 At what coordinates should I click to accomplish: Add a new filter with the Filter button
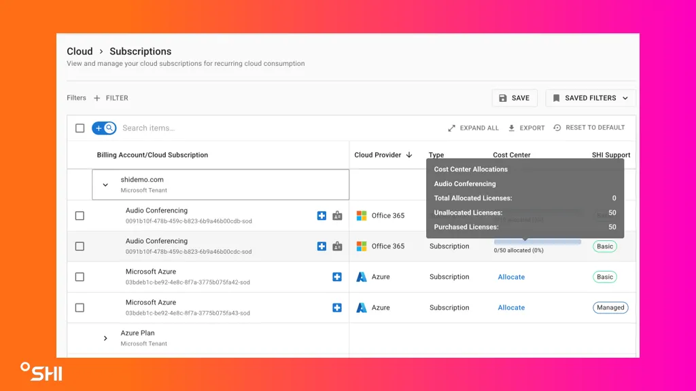point(111,98)
